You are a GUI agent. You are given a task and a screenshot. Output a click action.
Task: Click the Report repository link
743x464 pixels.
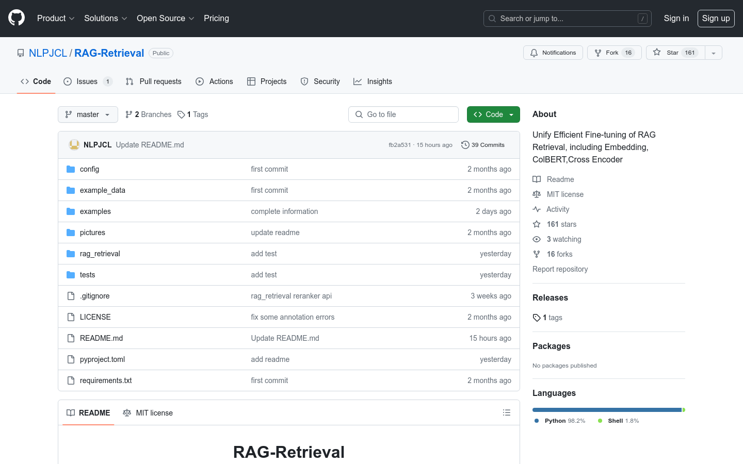(560, 269)
